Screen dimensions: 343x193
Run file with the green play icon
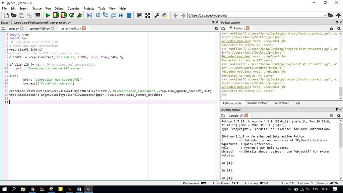[48, 15]
